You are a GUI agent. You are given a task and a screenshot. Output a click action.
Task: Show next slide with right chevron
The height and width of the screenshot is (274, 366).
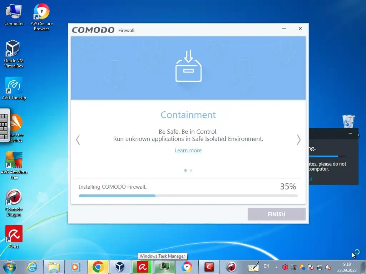pyautogui.click(x=298, y=139)
